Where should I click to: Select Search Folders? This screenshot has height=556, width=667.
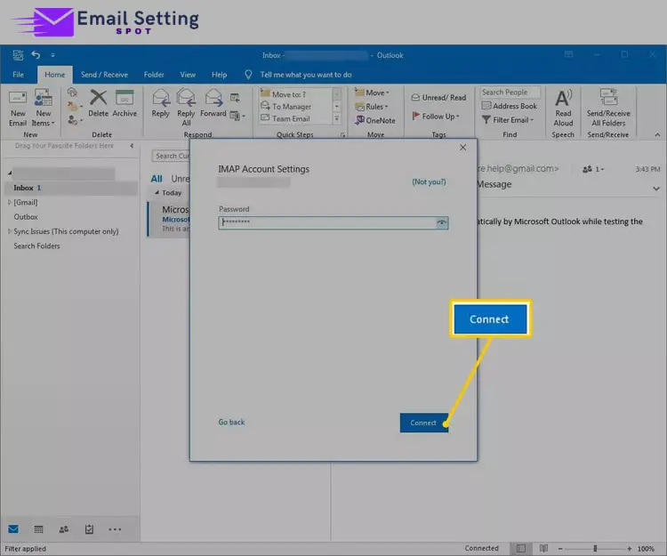tap(36, 246)
